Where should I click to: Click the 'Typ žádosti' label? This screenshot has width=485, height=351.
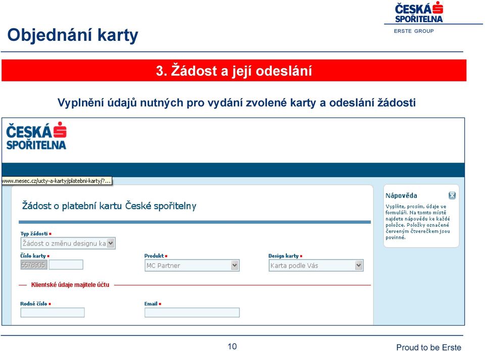pos(34,233)
